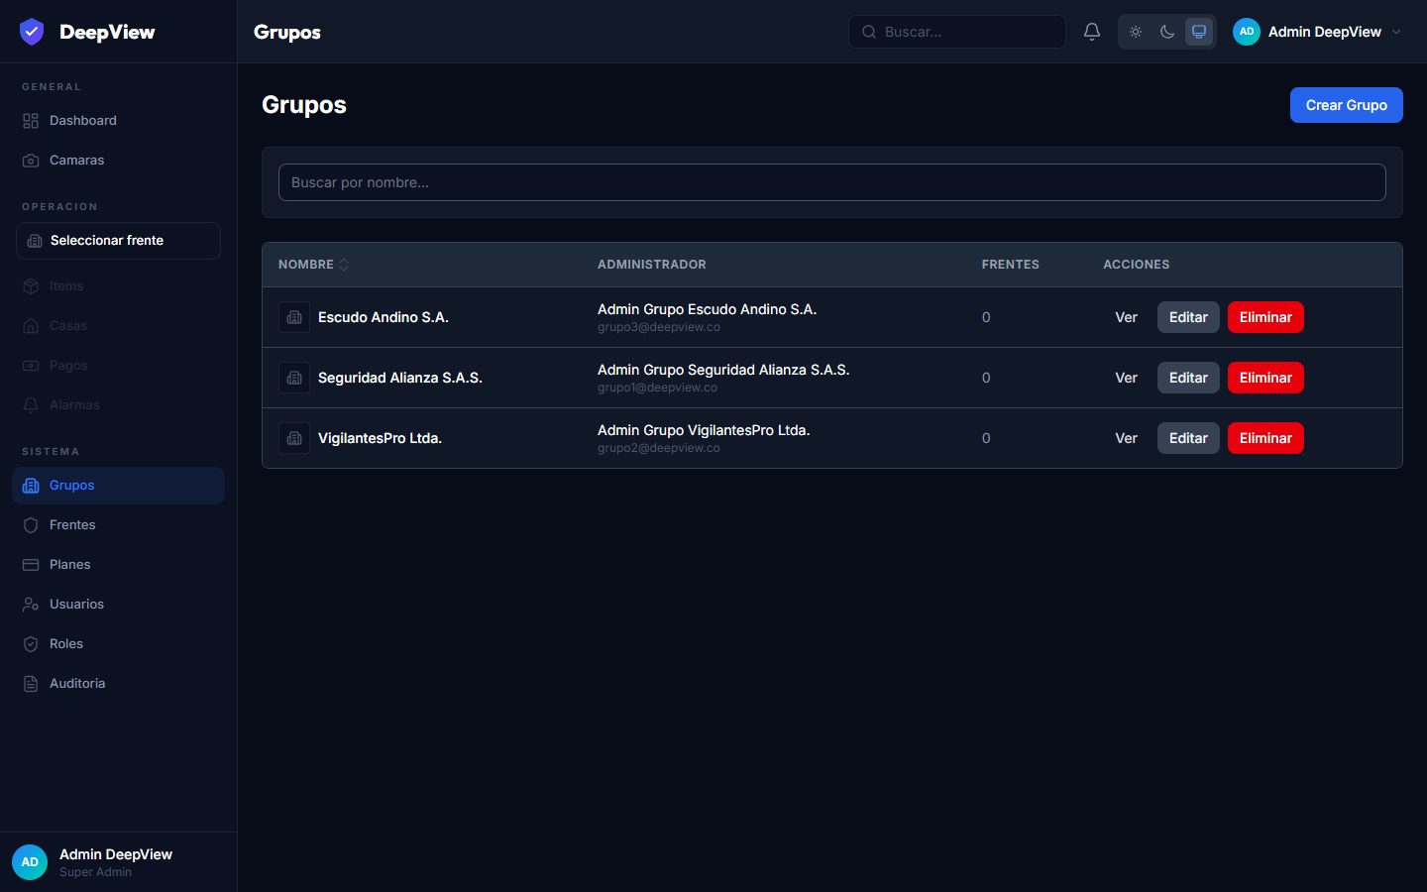This screenshot has width=1427, height=892.
Task: Click the Auditoria document icon
Action: click(x=31, y=684)
